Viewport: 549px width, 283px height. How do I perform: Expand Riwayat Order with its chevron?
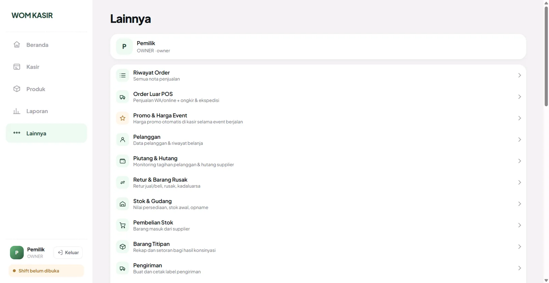click(519, 75)
